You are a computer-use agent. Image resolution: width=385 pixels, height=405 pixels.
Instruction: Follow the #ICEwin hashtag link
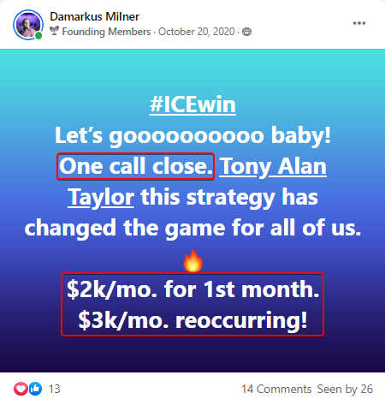[192, 104]
